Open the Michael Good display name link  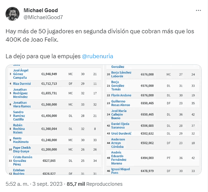coord(41,10)
